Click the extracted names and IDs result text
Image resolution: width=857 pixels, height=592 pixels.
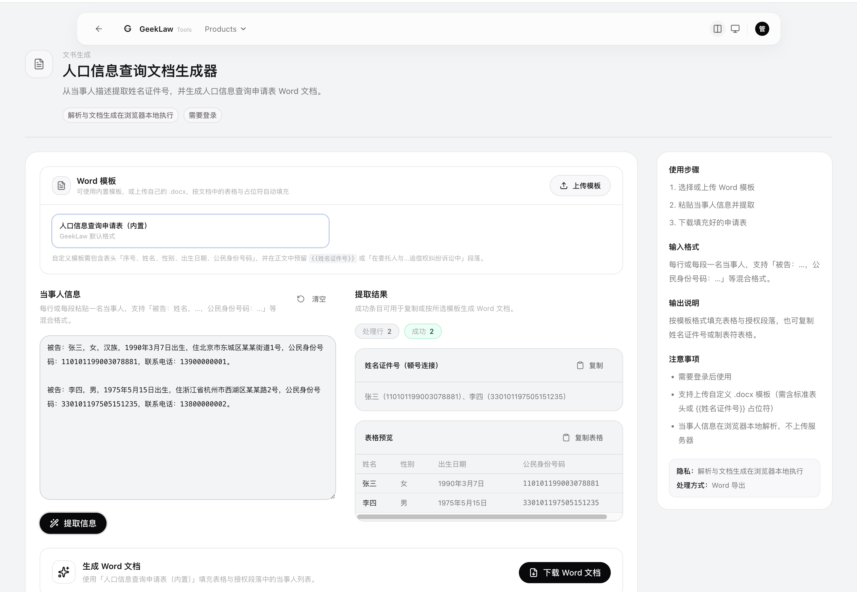click(x=465, y=396)
